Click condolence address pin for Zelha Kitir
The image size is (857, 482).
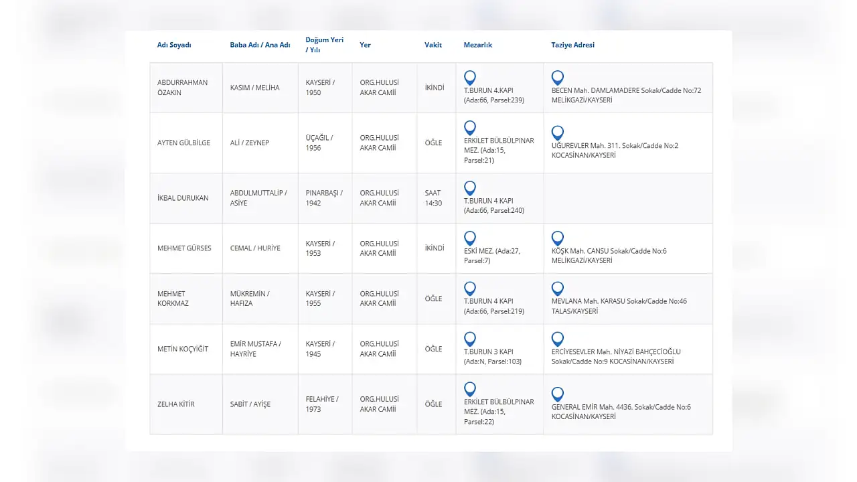coord(558,394)
